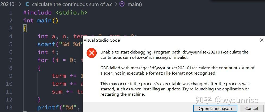The width and height of the screenshot is (265, 112).
Task: Click the 'Unable to start debugging' message text
Action: click(x=174, y=55)
